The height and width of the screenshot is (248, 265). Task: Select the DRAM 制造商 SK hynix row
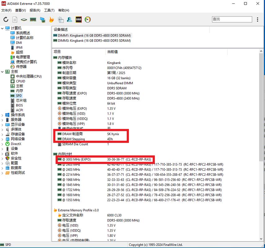click(88, 134)
